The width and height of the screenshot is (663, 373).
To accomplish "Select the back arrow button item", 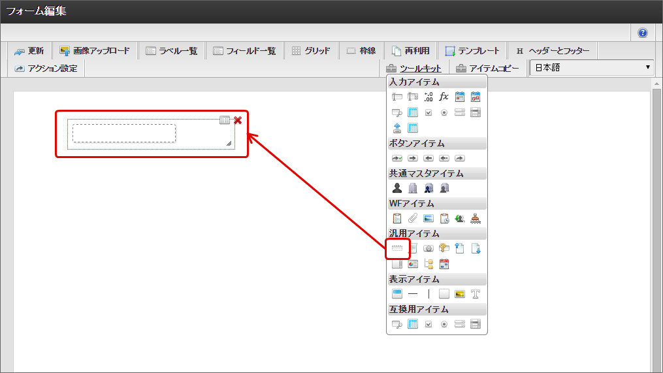I will [429, 158].
